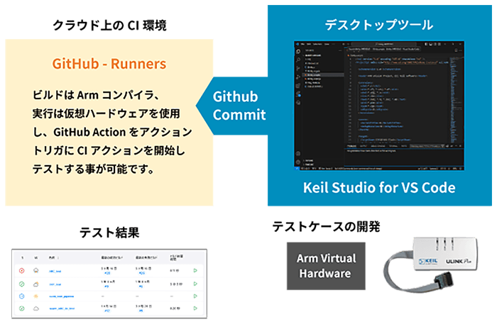Screen dimensions: 497x324
Task: Expand the Timeline section in VS Code sidebar
Action: coord(309,164)
